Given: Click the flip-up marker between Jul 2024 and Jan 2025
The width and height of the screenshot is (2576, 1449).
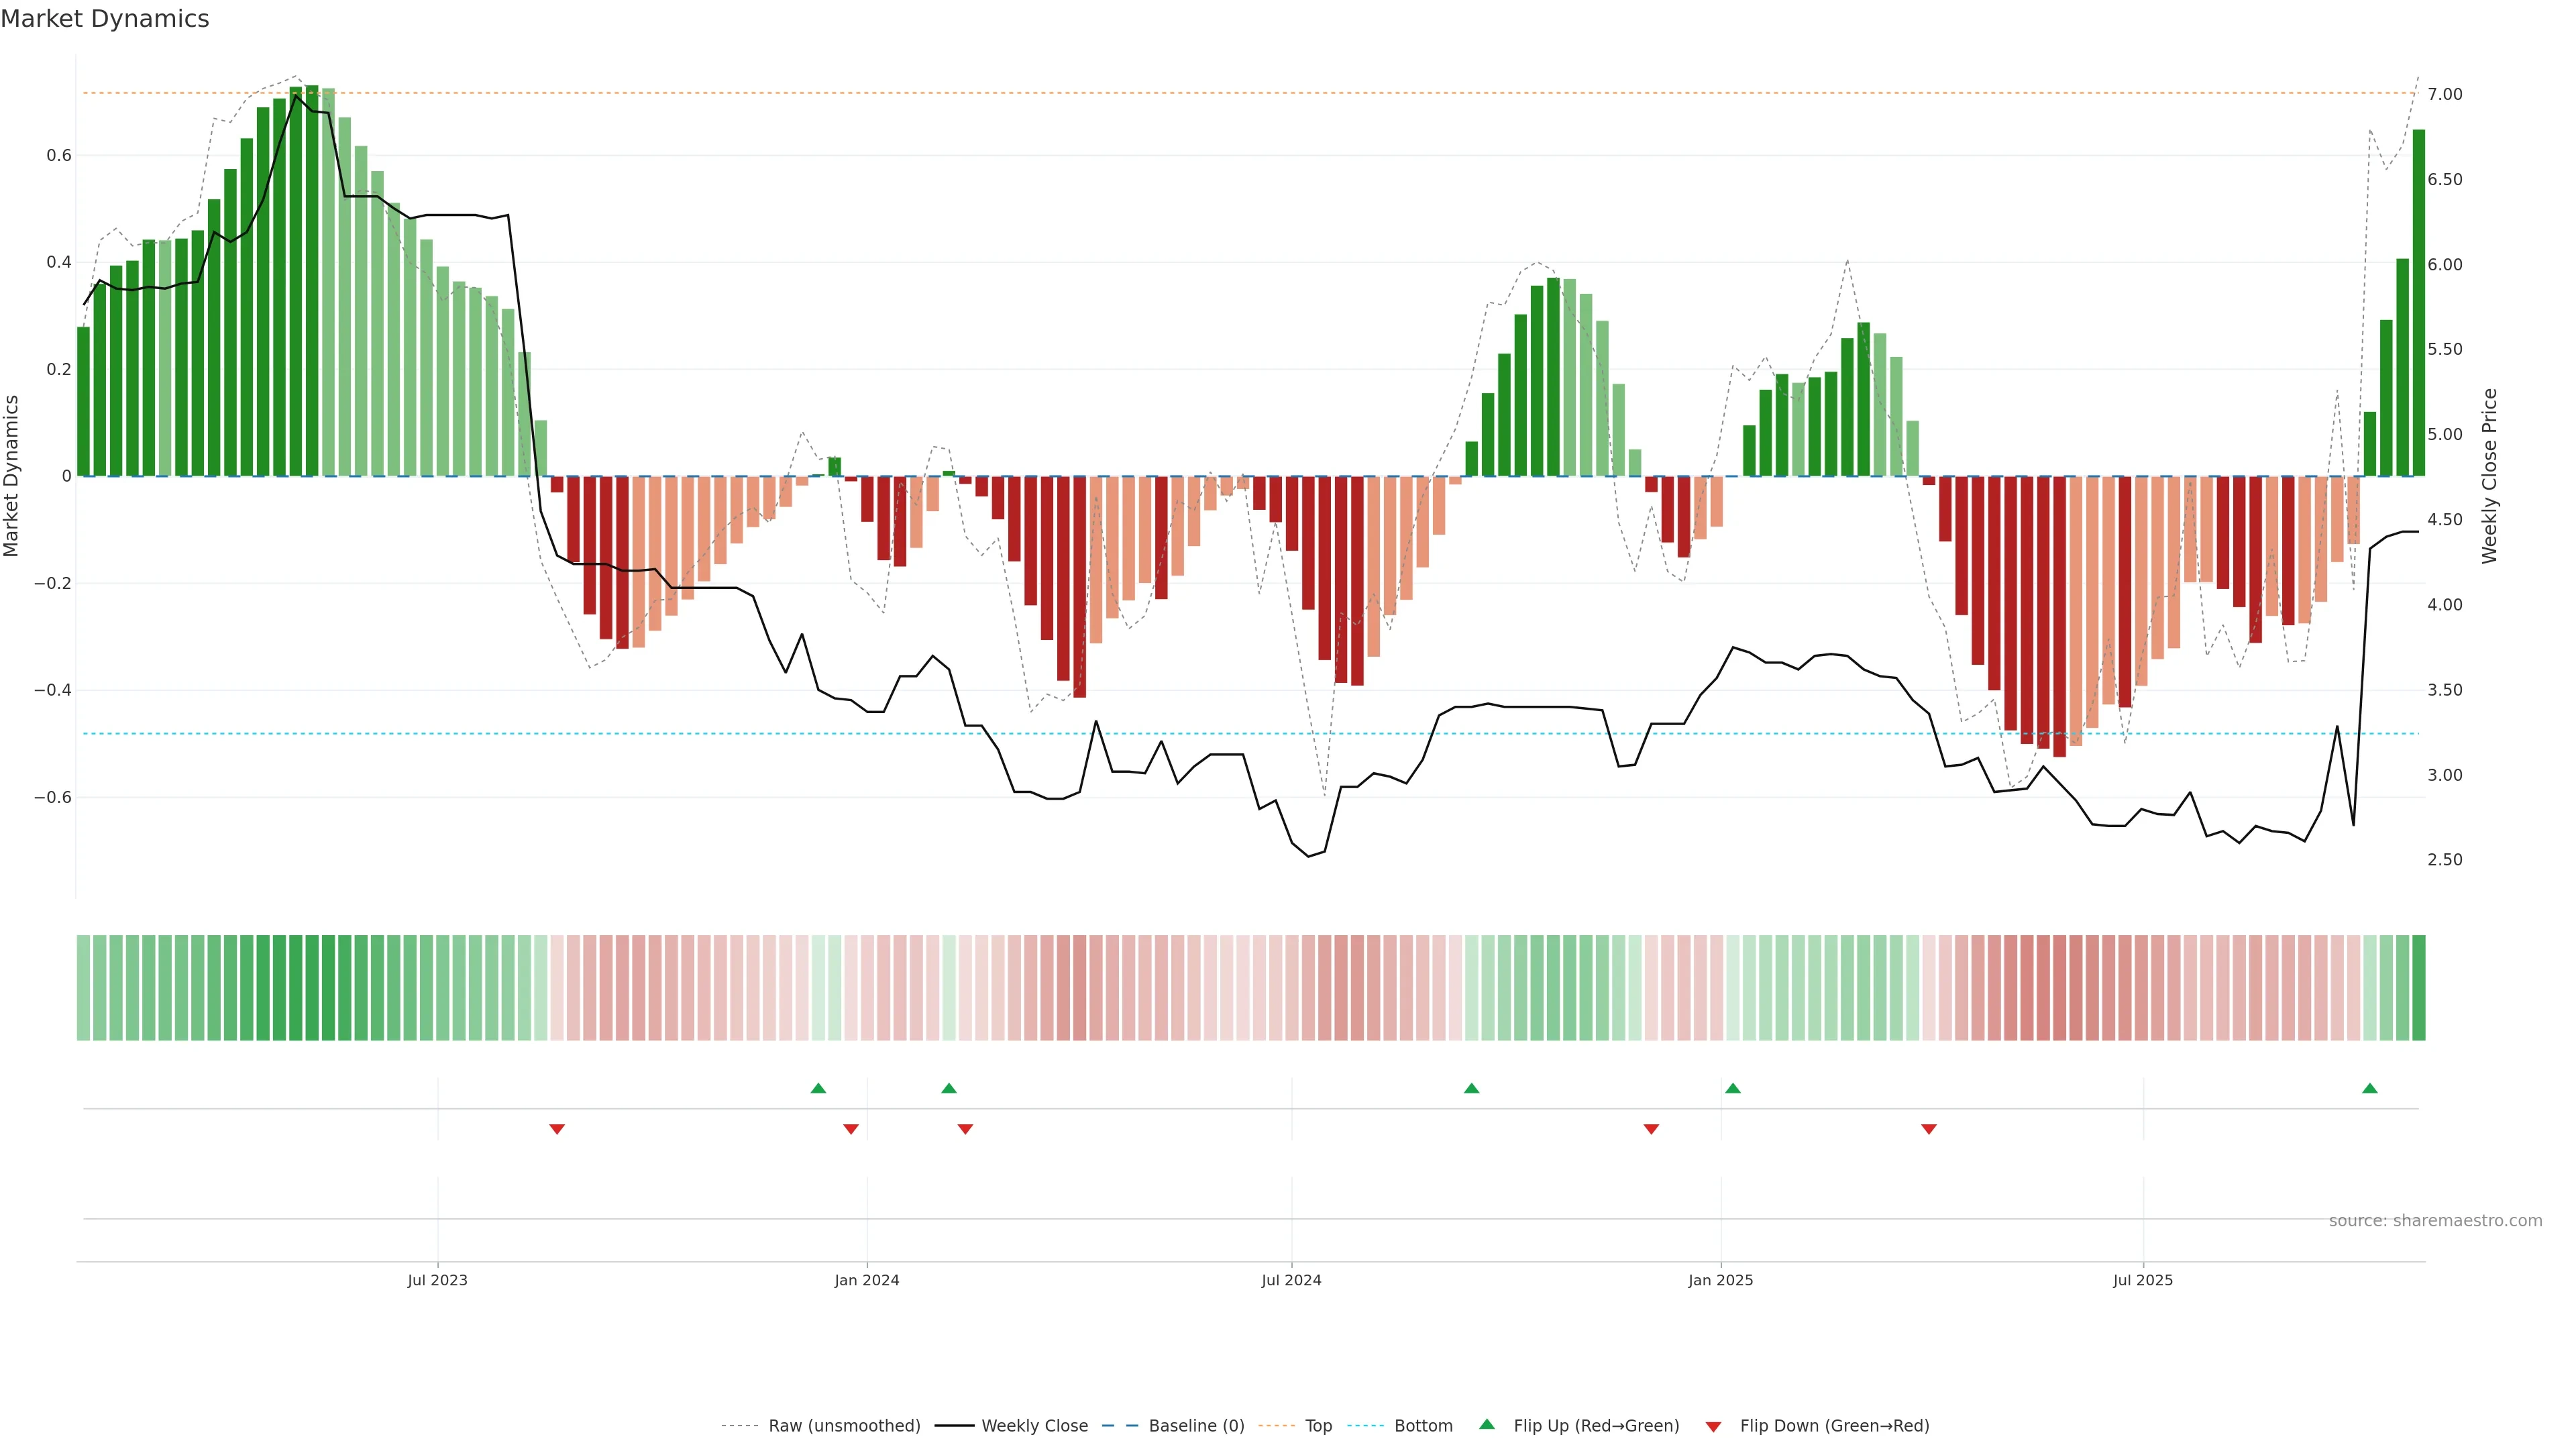Looking at the screenshot, I should 1471,1088.
